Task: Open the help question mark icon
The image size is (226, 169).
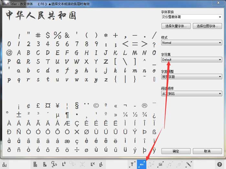Action: click(x=220, y=164)
